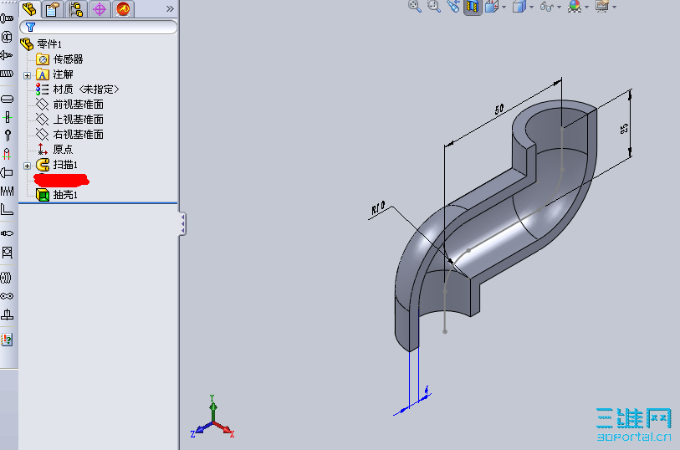
Task: Click the feature tree filter field
Action: (x=99, y=28)
